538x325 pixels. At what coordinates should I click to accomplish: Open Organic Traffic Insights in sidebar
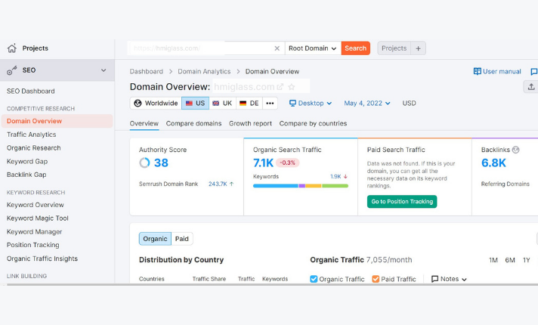(42, 258)
